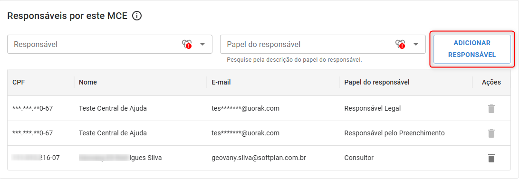Click the ADICIONAR RESPONSÁVEL button
Viewport: 519px width, 179px height.
pyautogui.click(x=472, y=49)
